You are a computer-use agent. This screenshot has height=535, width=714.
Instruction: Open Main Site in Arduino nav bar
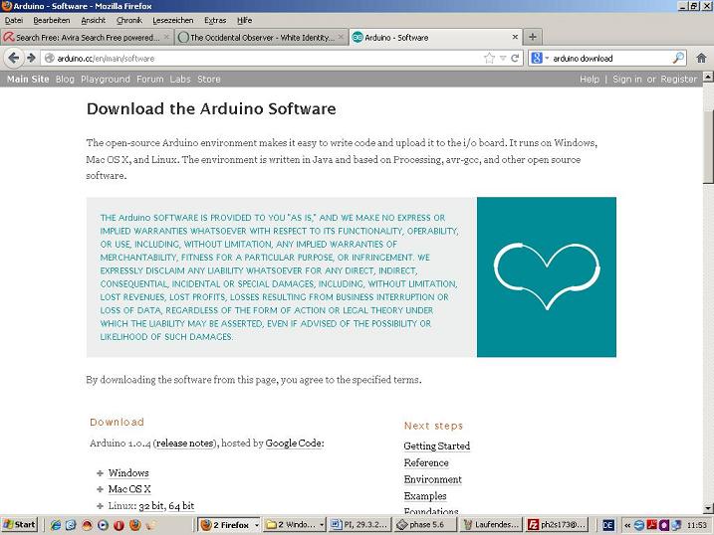point(28,80)
